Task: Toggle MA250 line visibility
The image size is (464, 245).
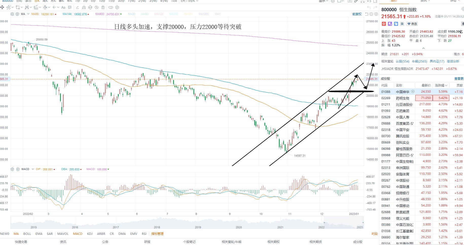Action: click(174, 14)
